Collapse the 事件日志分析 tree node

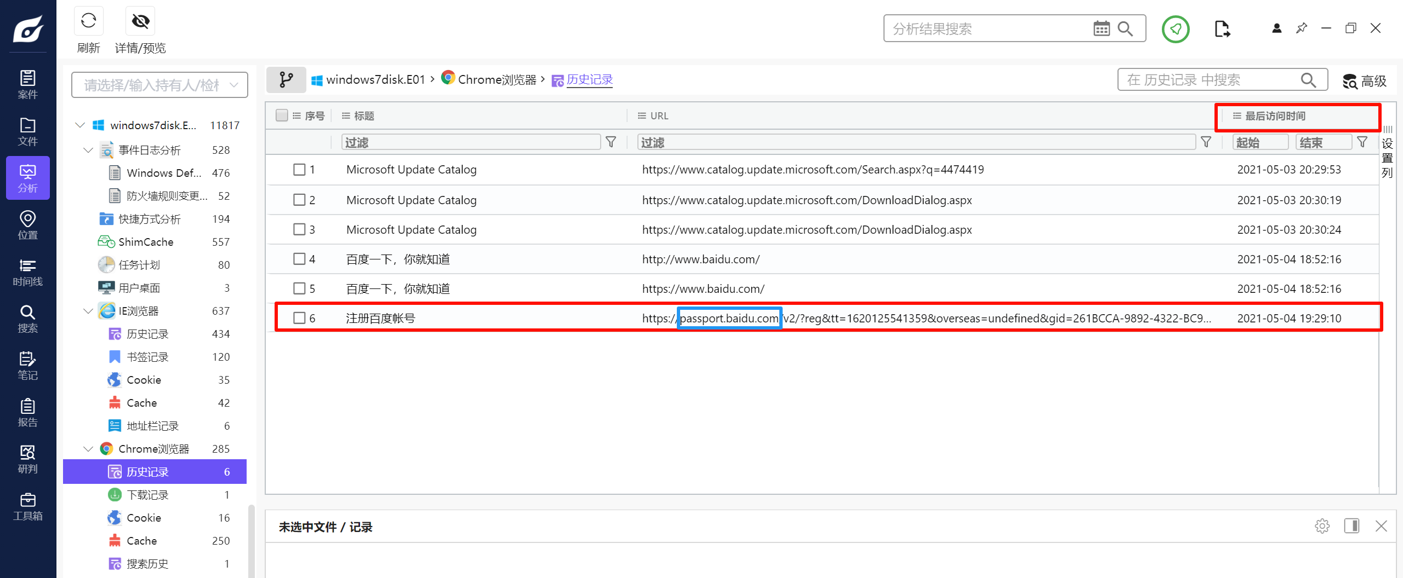(88, 150)
